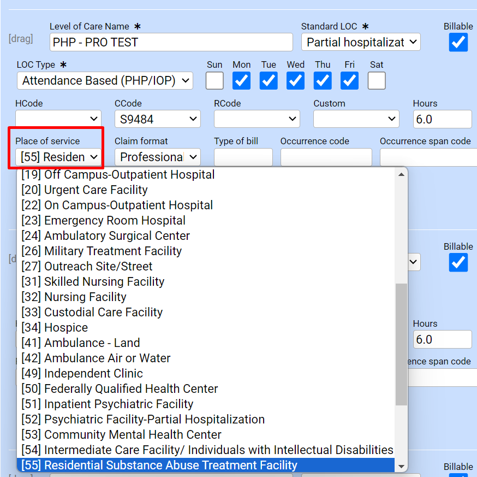Screen dimensions: 477x477
Task: Open the LOC Type dropdown
Action: pos(105,80)
